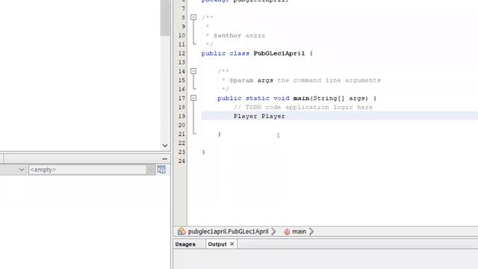
Task: Open the dropdown left of <empty> field
Action: pos(22,170)
